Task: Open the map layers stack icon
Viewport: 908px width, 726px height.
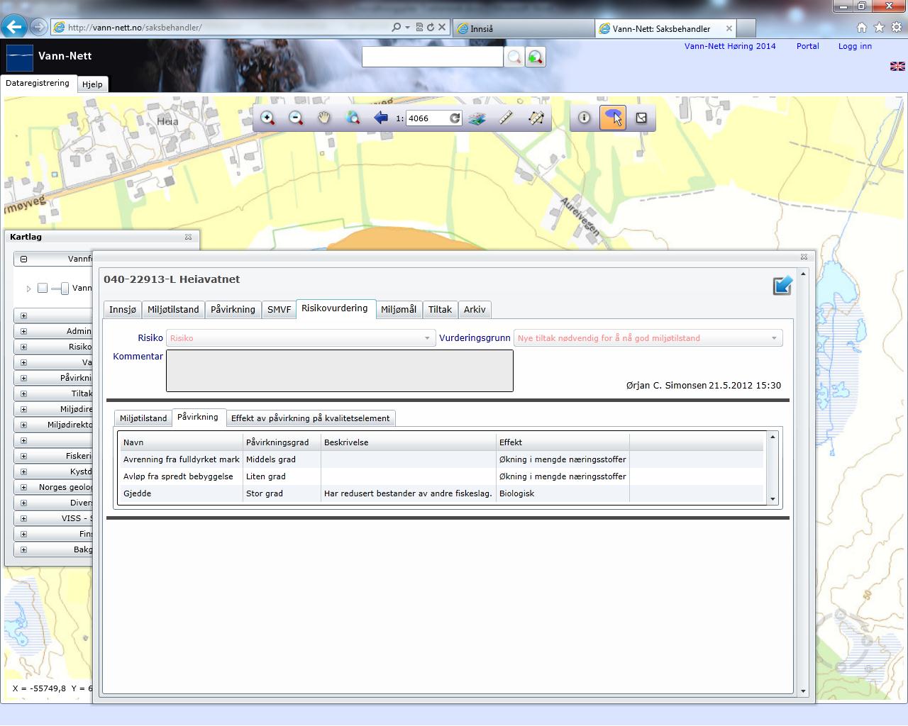Action: 477,118
